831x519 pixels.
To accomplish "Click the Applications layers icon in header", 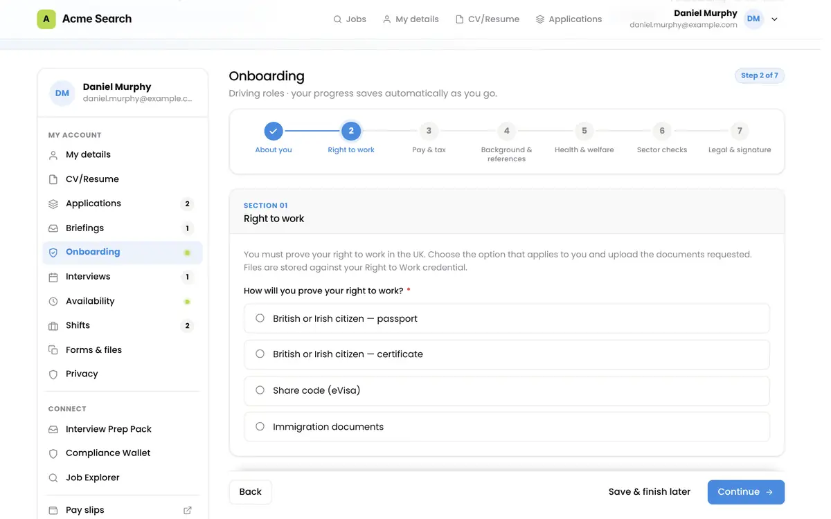I will tap(540, 19).
